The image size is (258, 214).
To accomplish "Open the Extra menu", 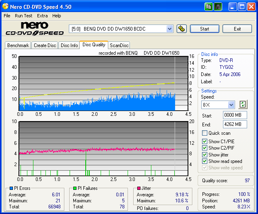I will 42,16.
